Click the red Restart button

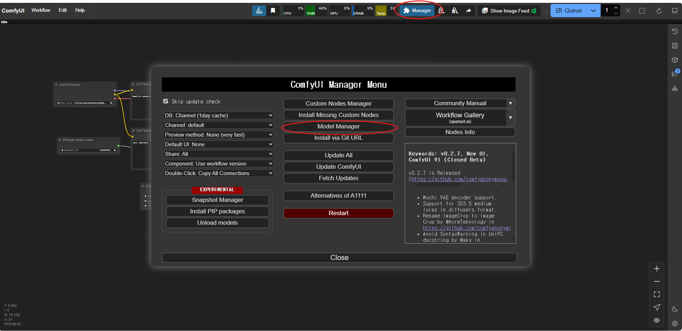(339, 213)
